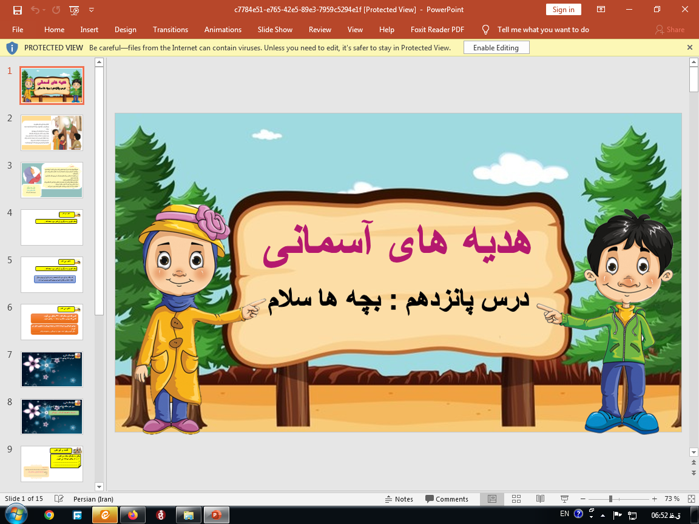699x524 pixels.
Task: Click the Persian (Iran) language indicator
Action: (x=93, y=499)
